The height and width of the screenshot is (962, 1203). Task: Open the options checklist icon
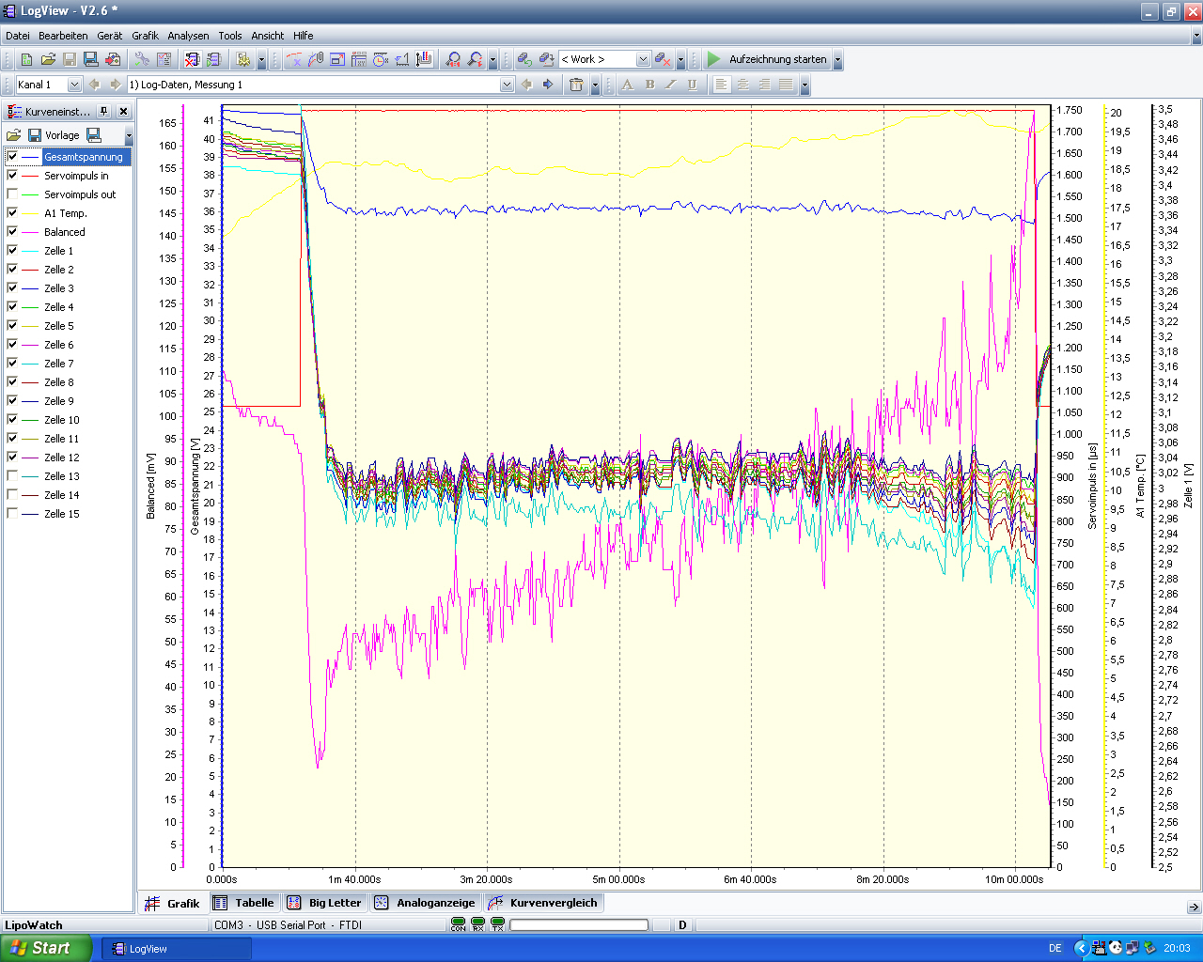[164, 59]
